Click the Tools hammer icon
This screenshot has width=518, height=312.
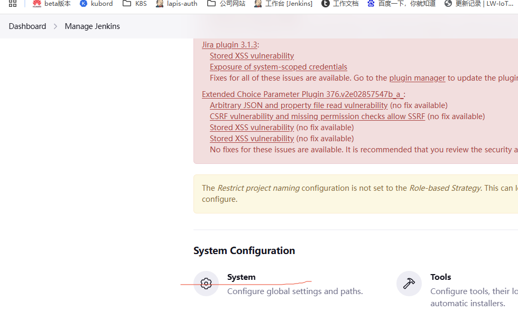pos(409,284)
